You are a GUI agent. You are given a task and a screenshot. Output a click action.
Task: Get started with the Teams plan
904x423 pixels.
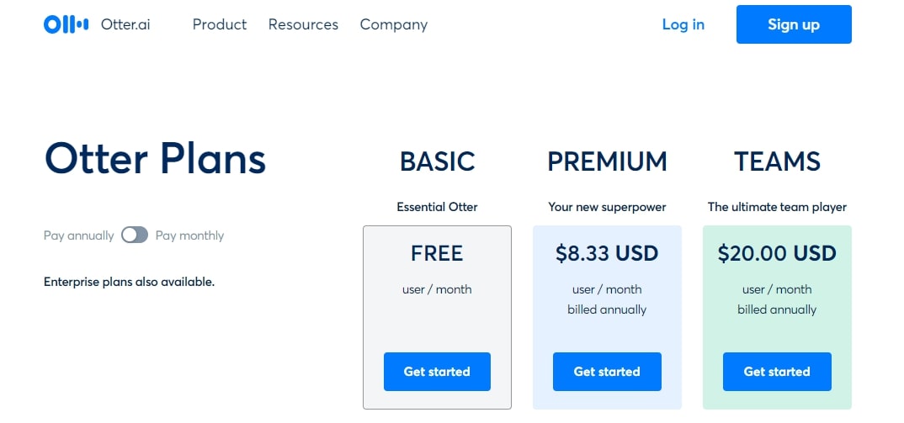point(777,372)
